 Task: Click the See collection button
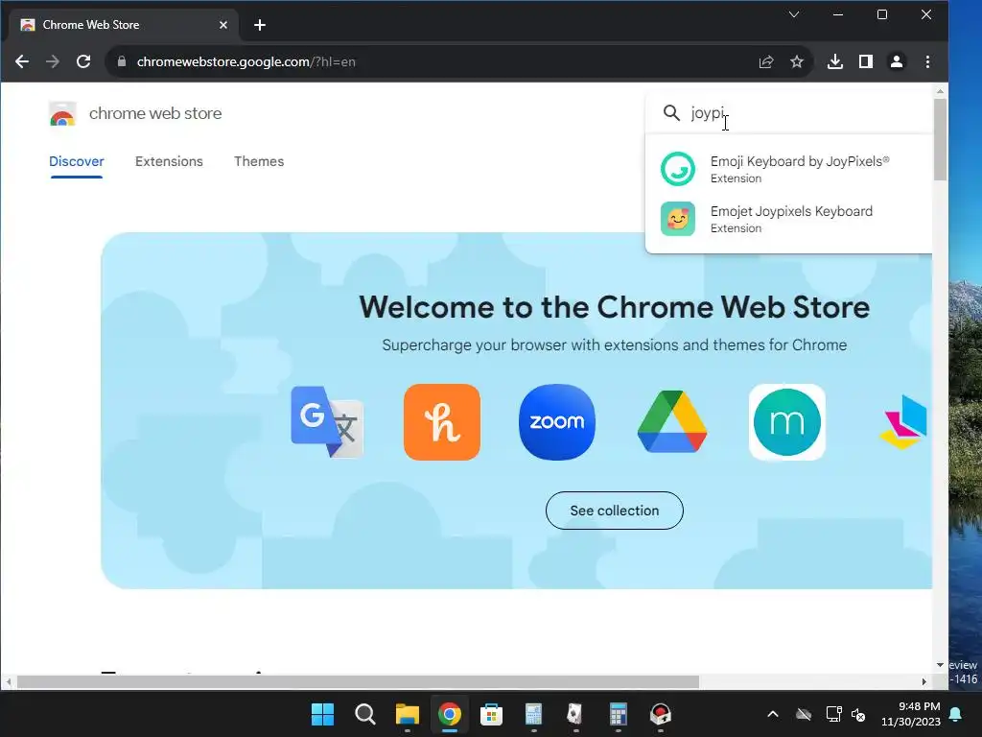[615, 511]
